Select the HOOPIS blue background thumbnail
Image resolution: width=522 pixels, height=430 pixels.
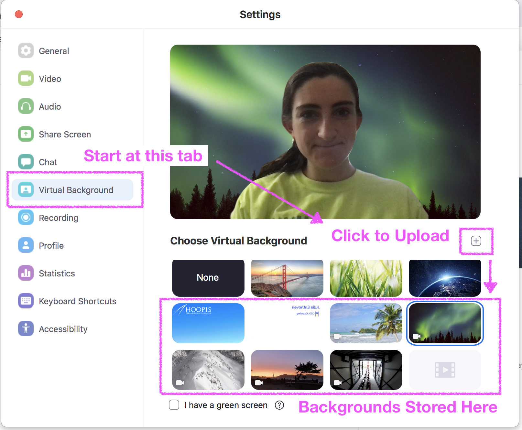[208, 323]
